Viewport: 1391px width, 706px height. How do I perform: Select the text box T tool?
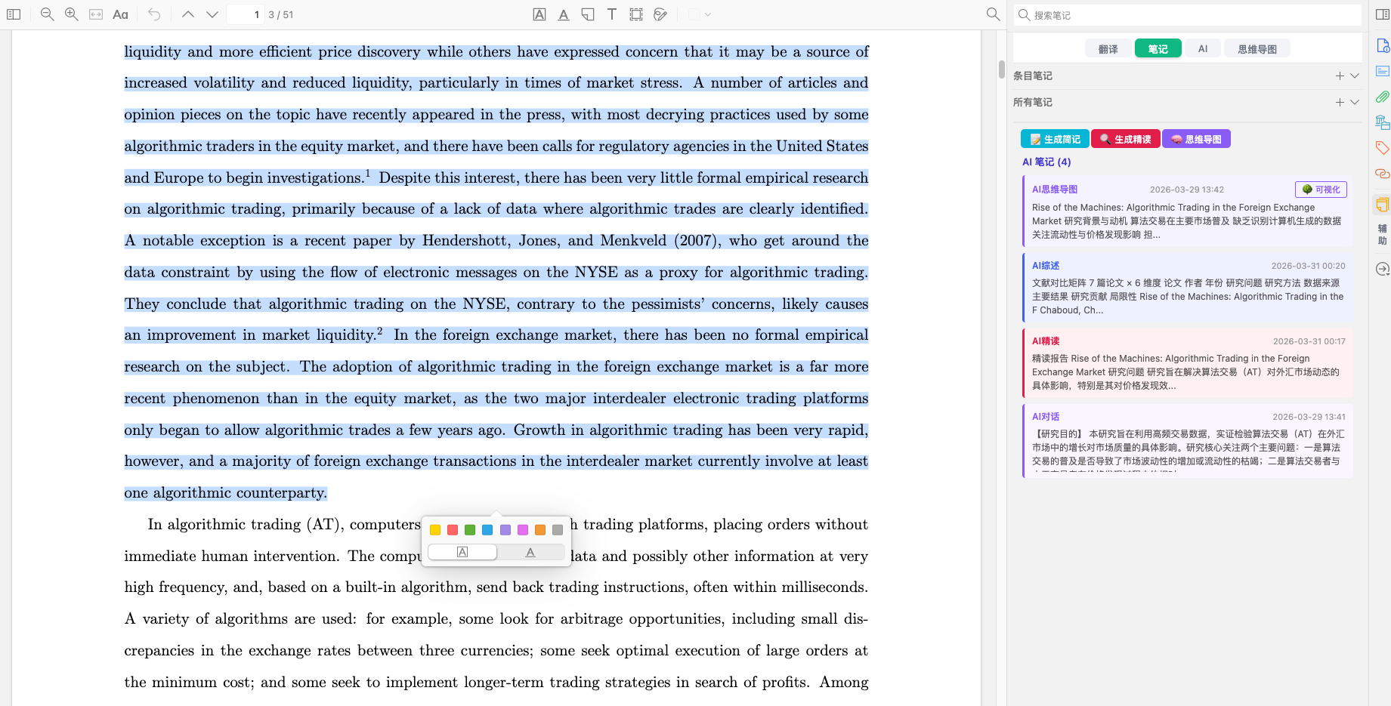[x=612, y=14]
